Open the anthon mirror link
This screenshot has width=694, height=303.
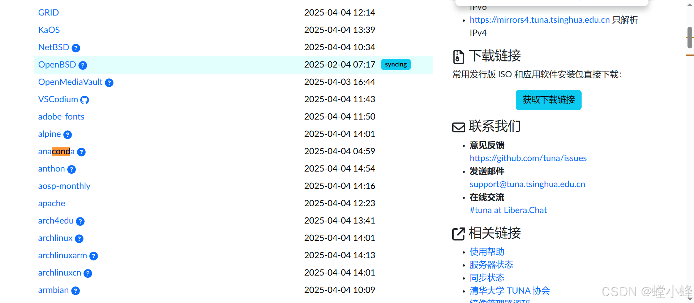point(51,169)
